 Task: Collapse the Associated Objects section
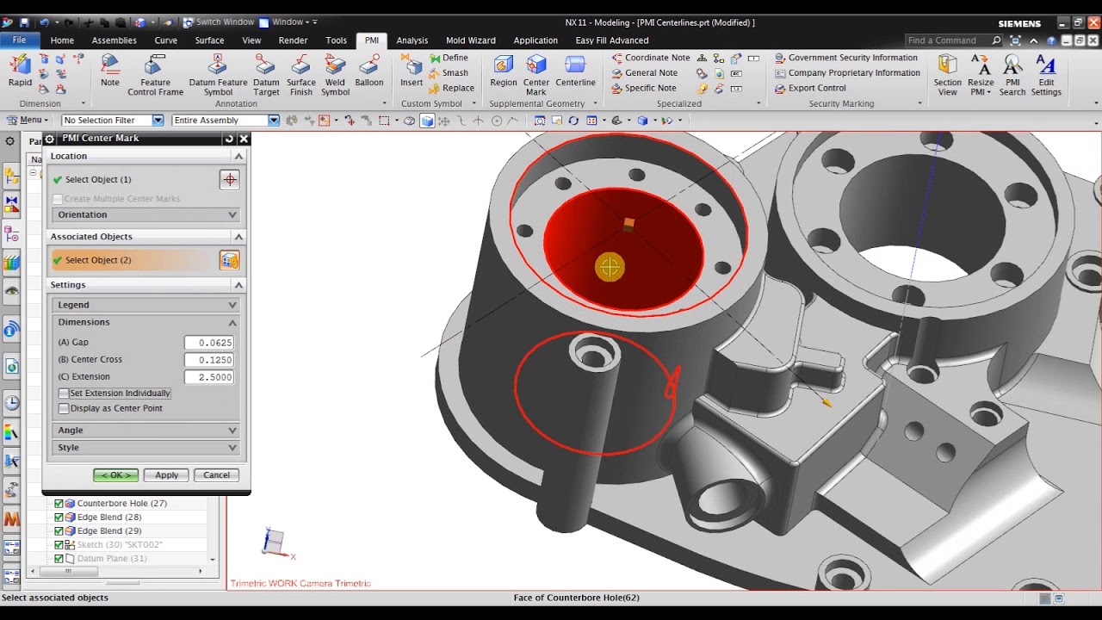click(x=238, y=236)
